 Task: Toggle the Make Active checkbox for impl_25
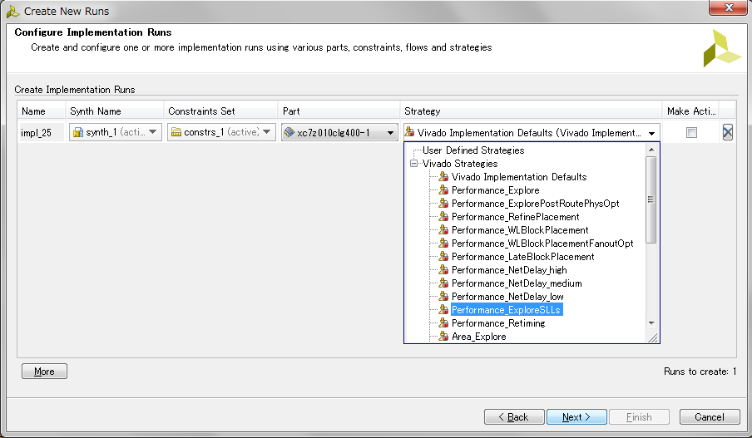[691, 132]
